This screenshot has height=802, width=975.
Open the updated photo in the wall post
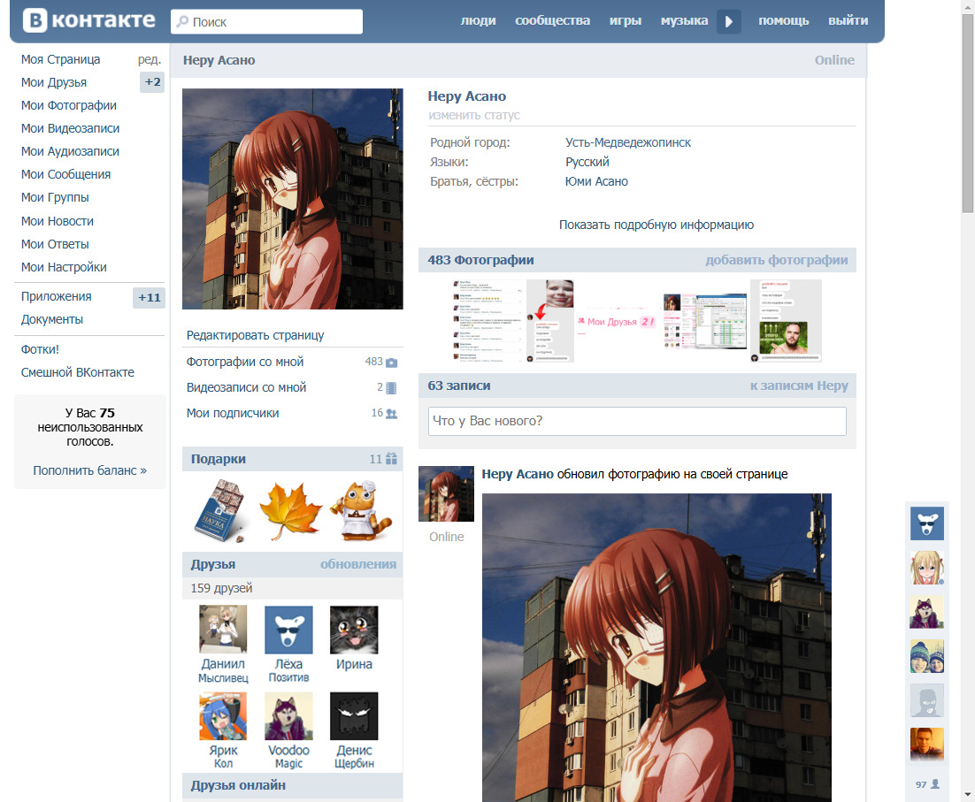656,647
